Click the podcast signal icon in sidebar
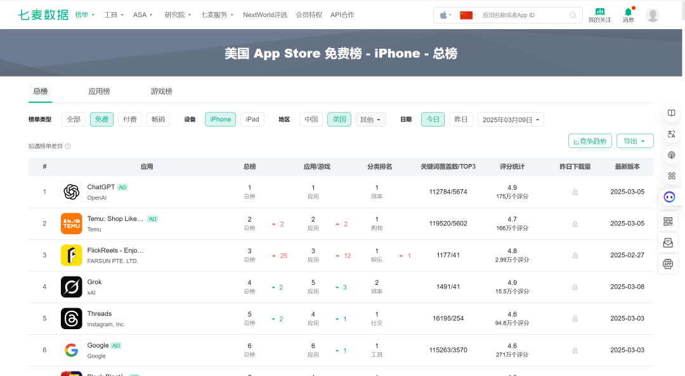 point(672,155)
